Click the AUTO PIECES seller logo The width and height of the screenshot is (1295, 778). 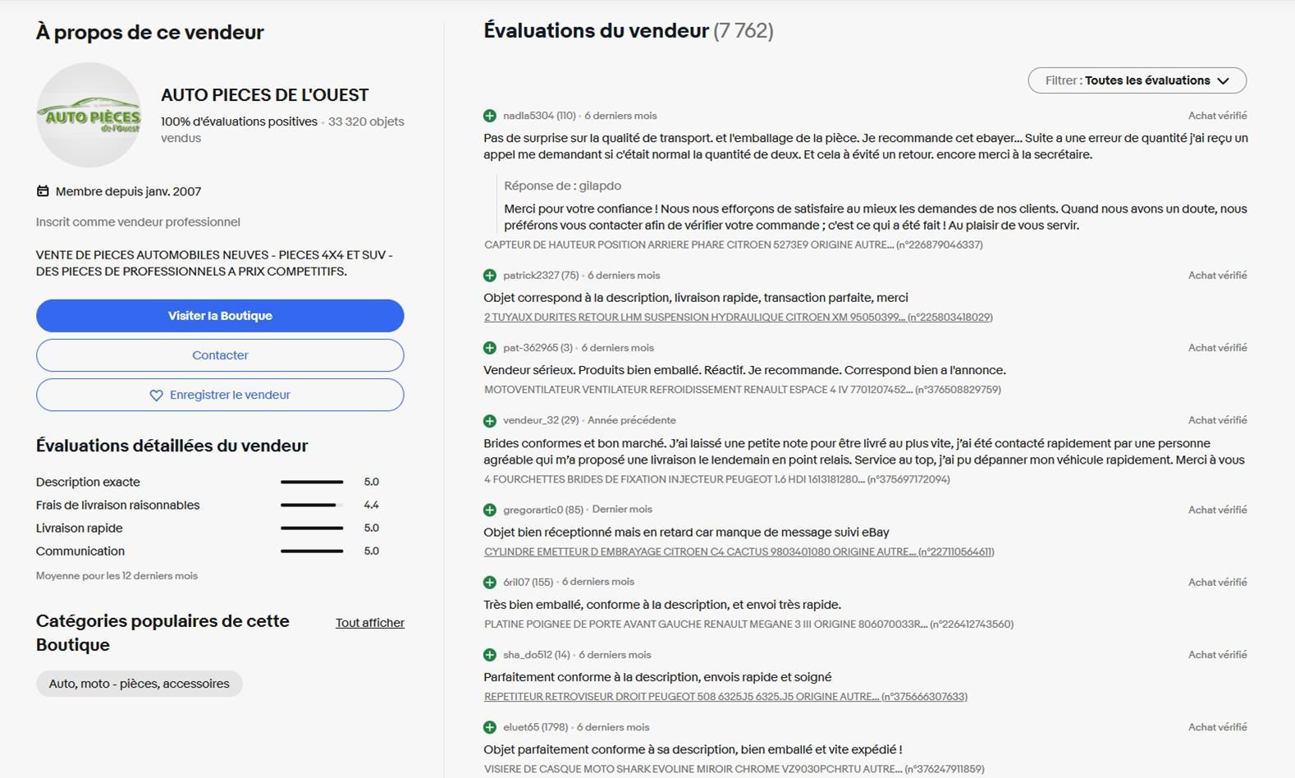click(x=89, y=115)
